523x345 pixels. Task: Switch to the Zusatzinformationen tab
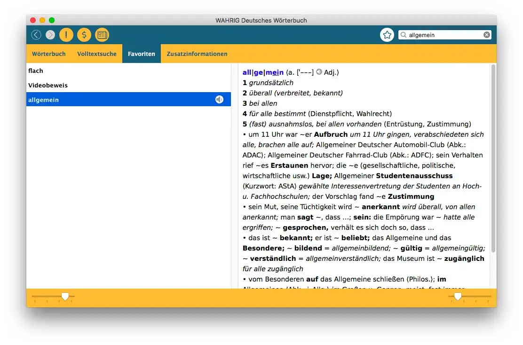pyautogui.click(x=197, y=54)
